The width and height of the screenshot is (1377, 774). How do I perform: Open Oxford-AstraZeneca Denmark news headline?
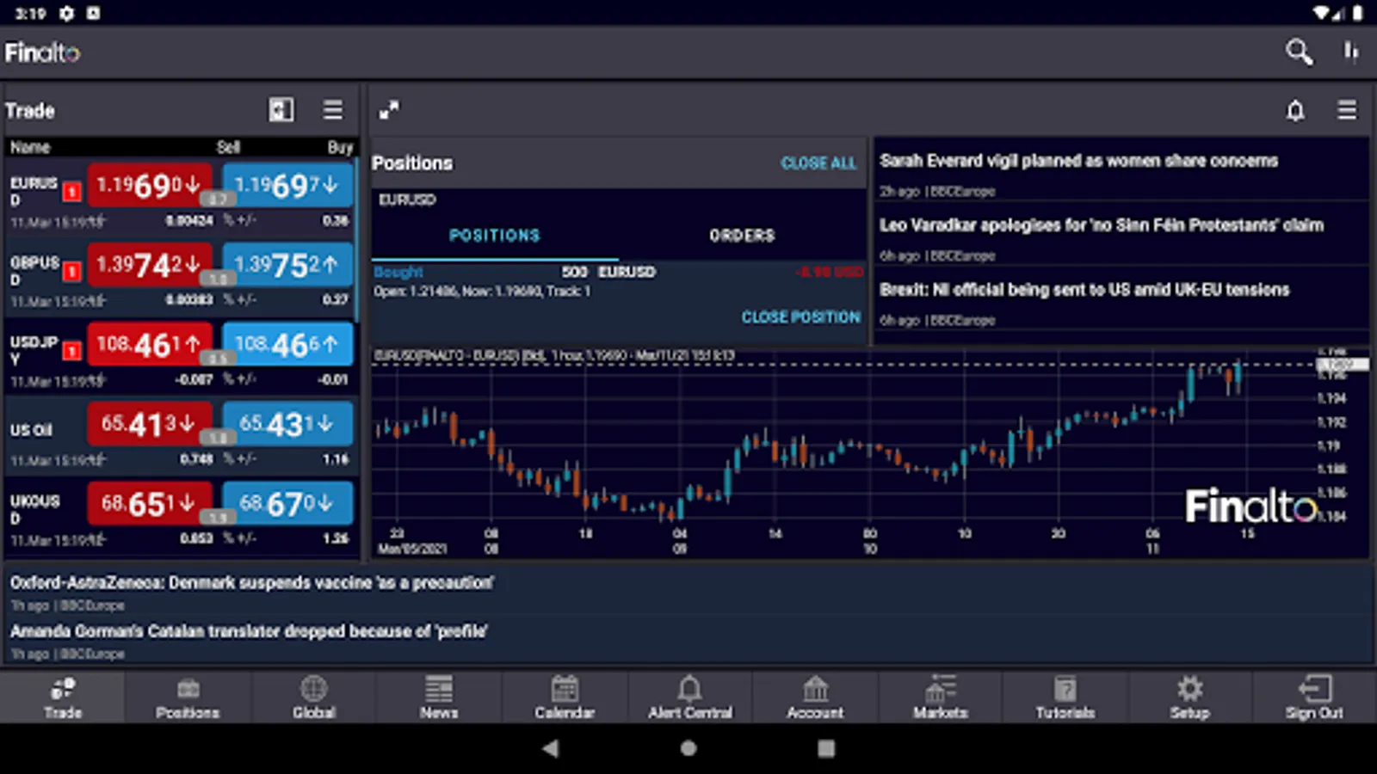252,583
